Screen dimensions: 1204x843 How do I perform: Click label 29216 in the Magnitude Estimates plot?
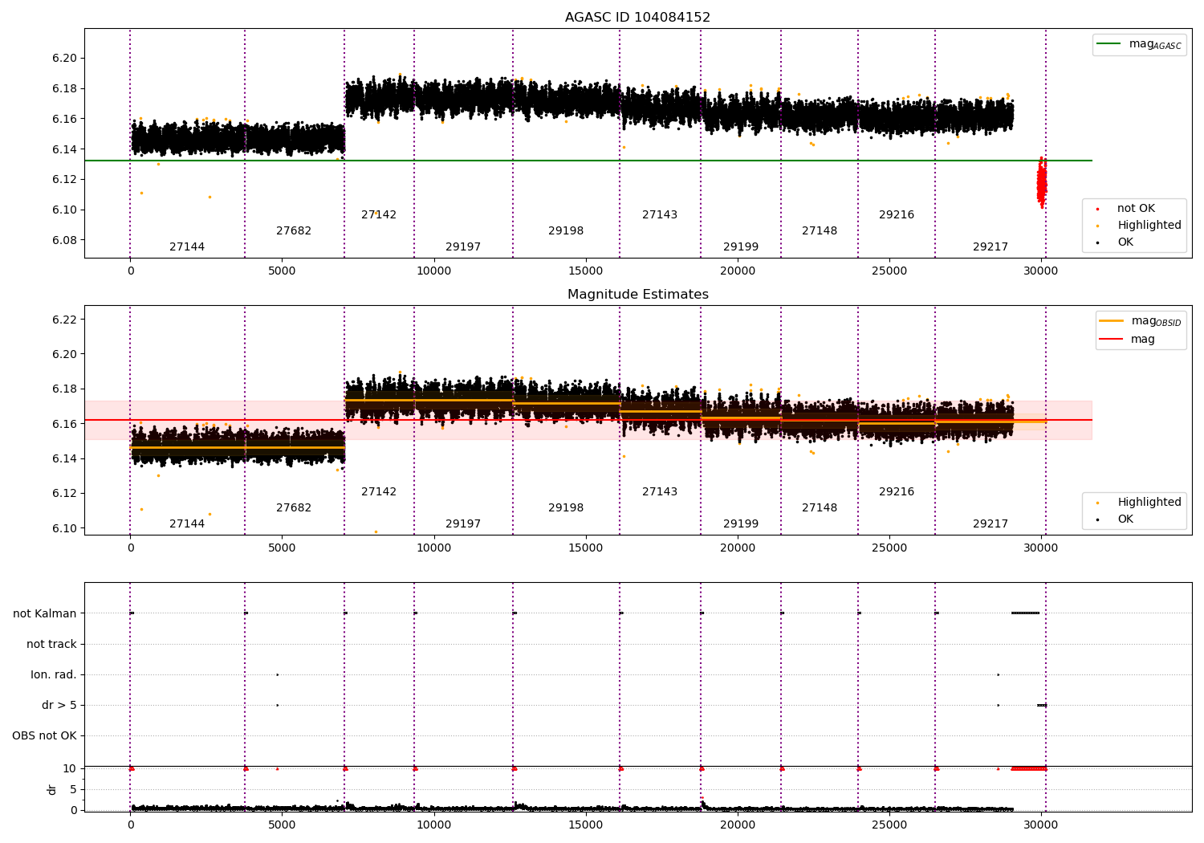(897, 492)
